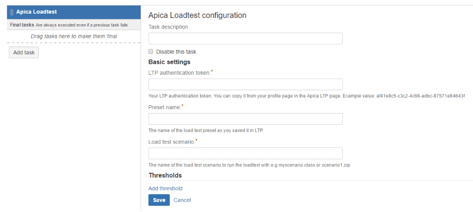Click the LTP authentication token label

(179, 73)
